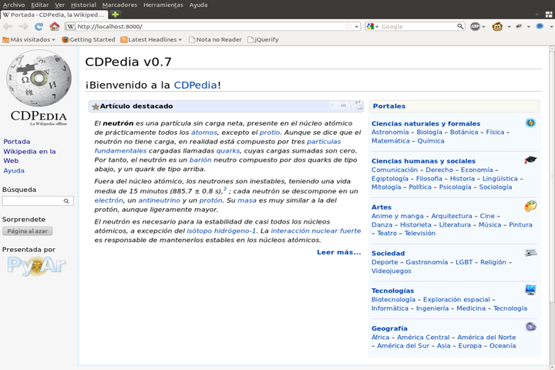Select the Portada - CDPedia browser tab
555x370 pixels.
(x=55, y=15)
